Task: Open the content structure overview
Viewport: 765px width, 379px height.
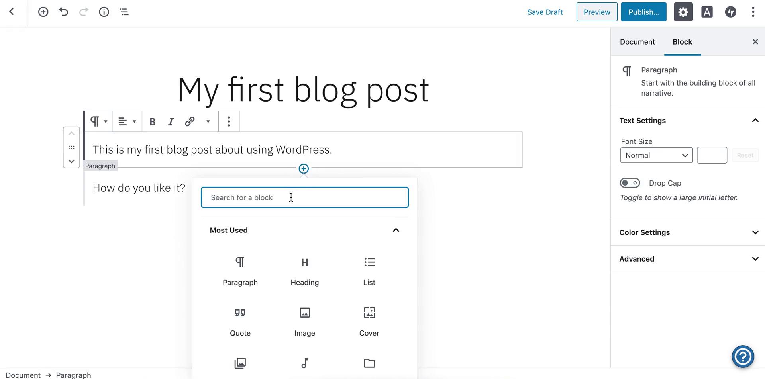Action: tap(124, 12)
